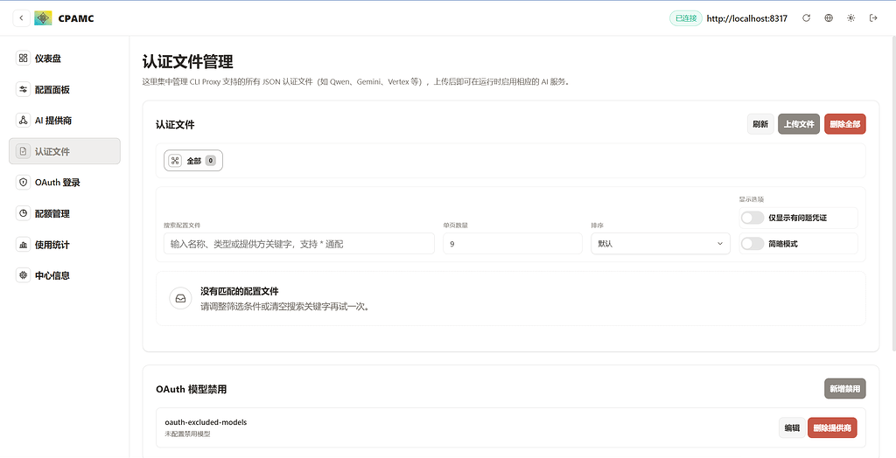Click the 配额管理 pie chart icon

(x=23, y=213)
